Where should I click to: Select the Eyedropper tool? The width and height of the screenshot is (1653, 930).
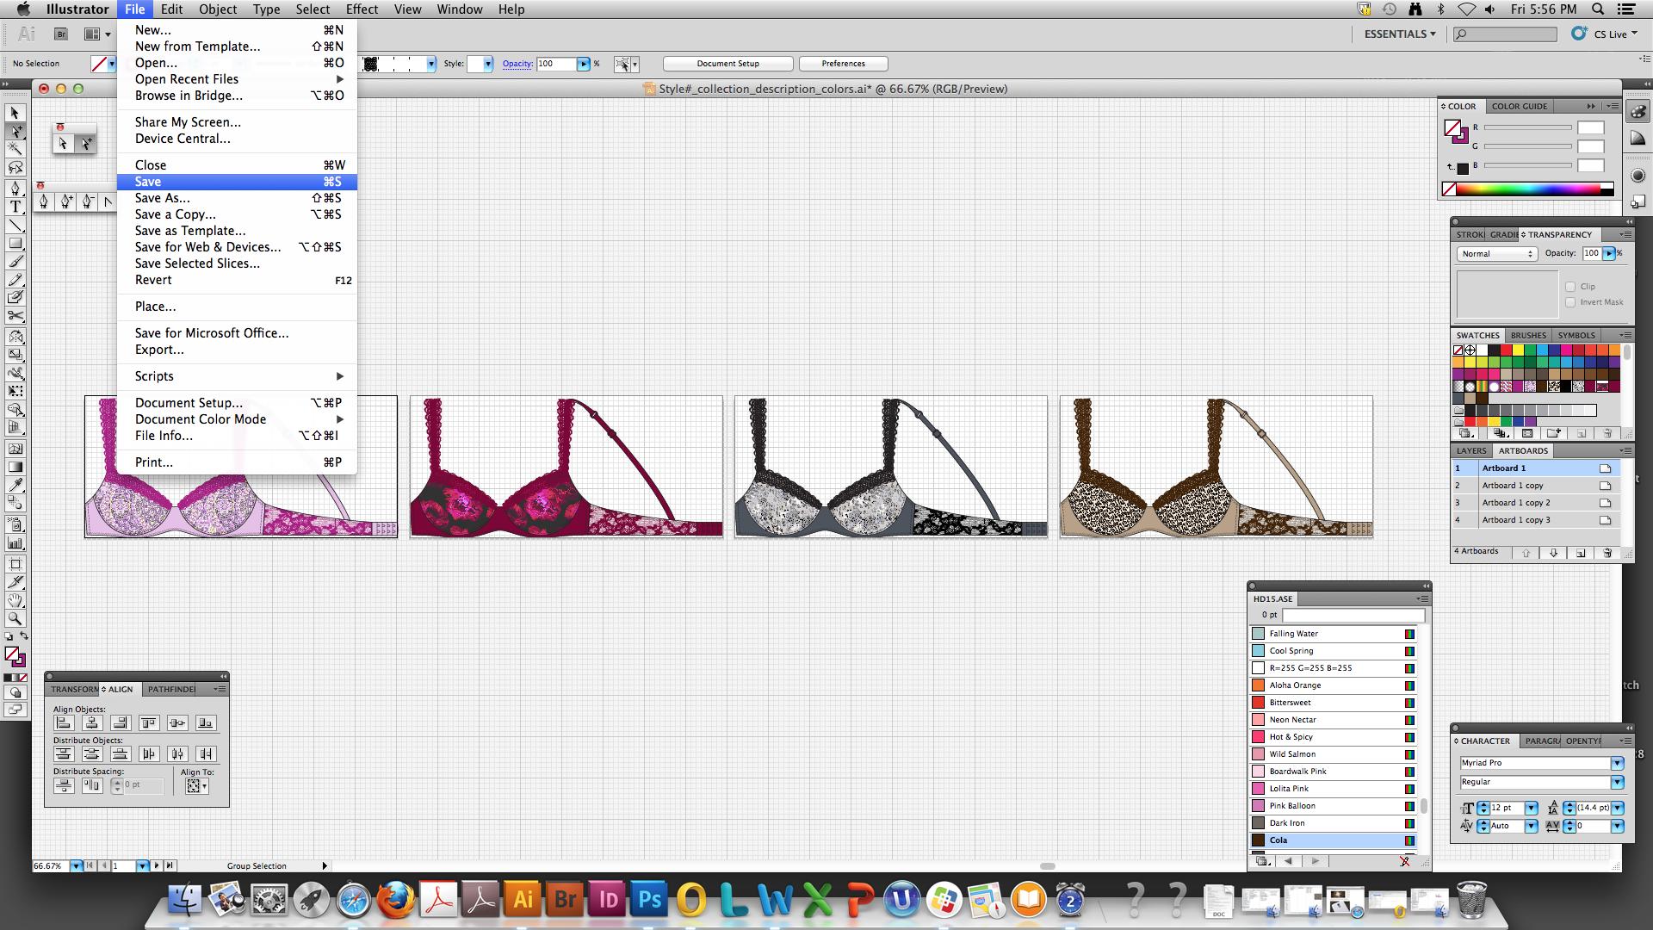point(15,485)
